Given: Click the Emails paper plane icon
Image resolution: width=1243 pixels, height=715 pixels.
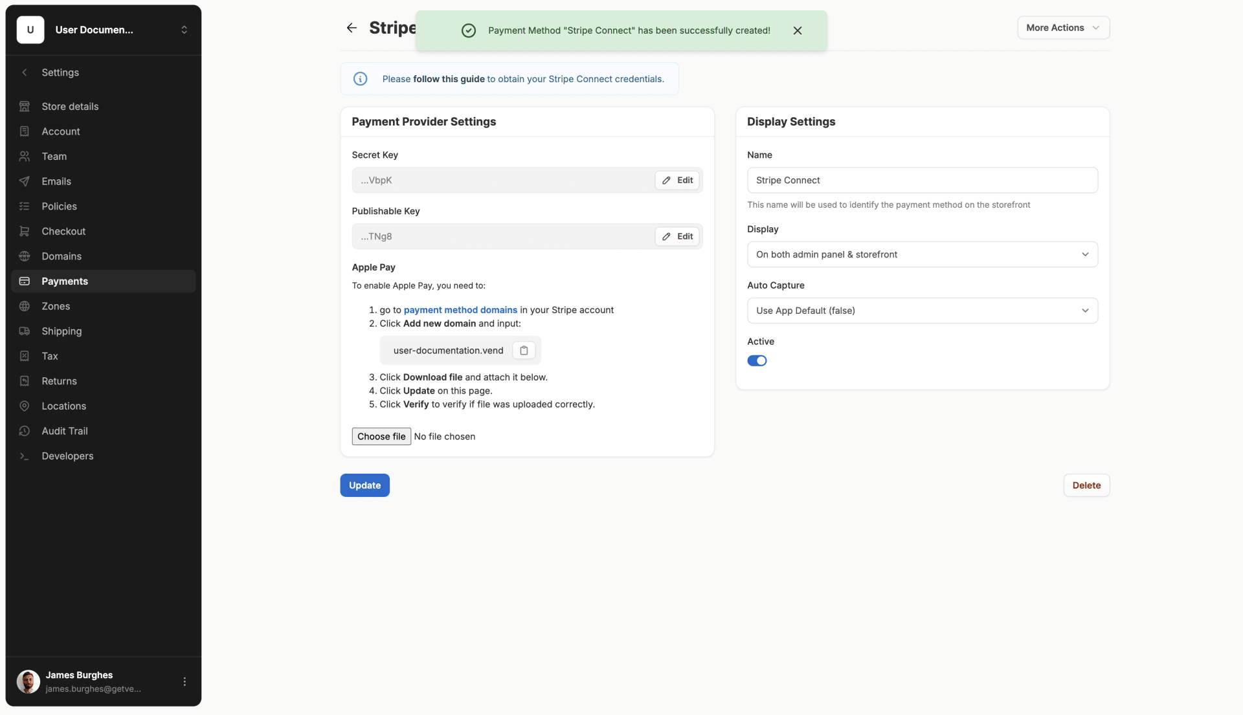Looking at the screenshot, I should click(25, 181).
